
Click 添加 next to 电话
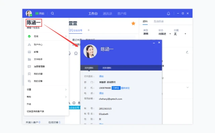(x=101, y=93)
